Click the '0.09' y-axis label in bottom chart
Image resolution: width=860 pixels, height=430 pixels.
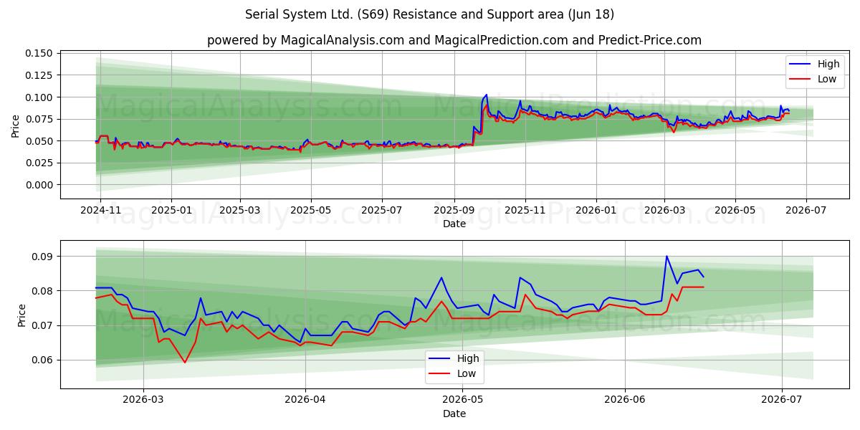coord(42,257)
